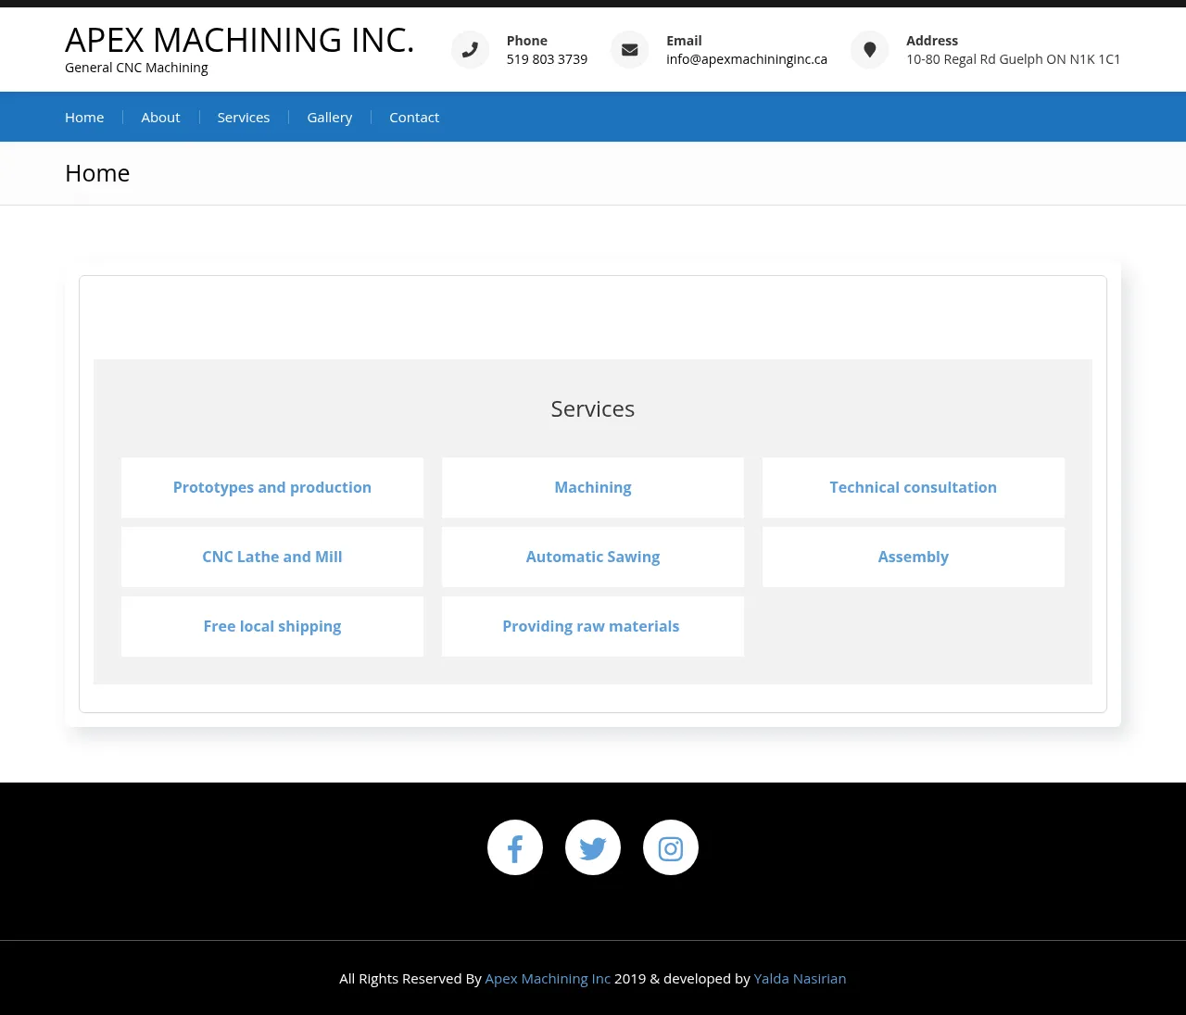
Task: Click the APEX MACHINING INC. site title
Action: point(239,41)
